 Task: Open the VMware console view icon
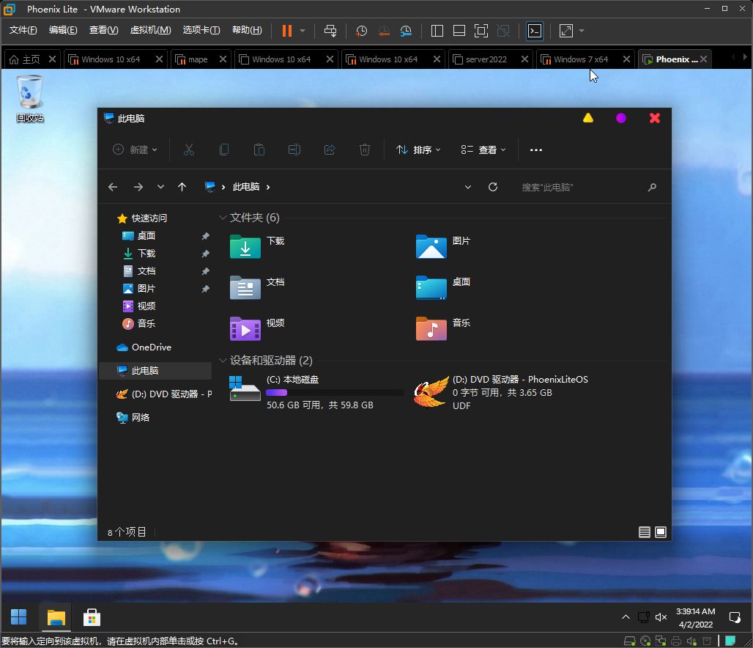535,31
